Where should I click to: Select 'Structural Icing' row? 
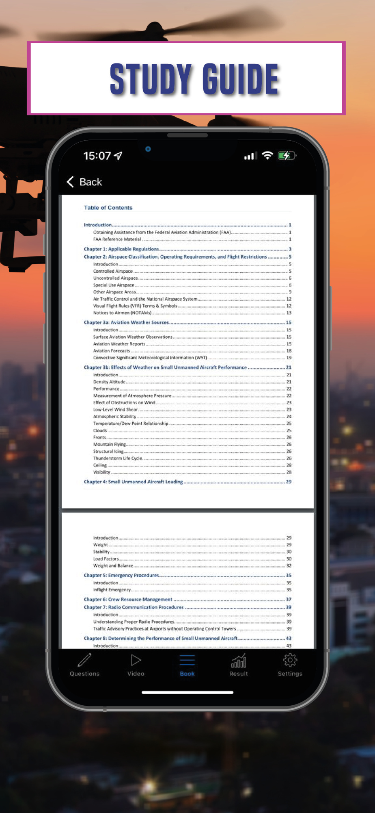tap(192, 451)
